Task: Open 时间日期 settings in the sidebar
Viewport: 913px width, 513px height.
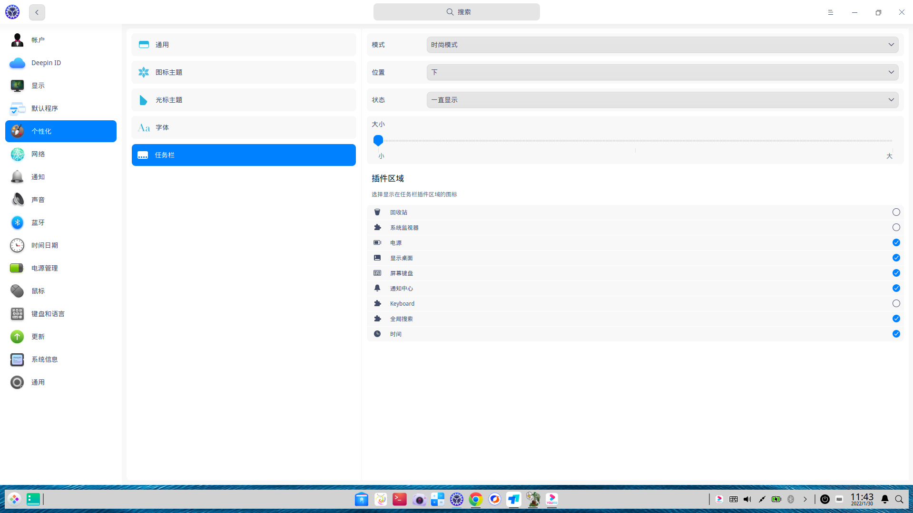Action: (45, 245)
